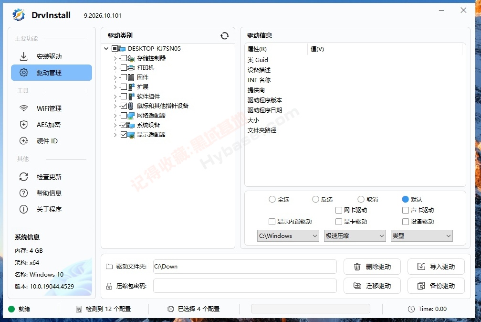Viewport: 481px width, 322px height.
Task: Click the 导入驱动 button
Action: (x=436, y=267)
